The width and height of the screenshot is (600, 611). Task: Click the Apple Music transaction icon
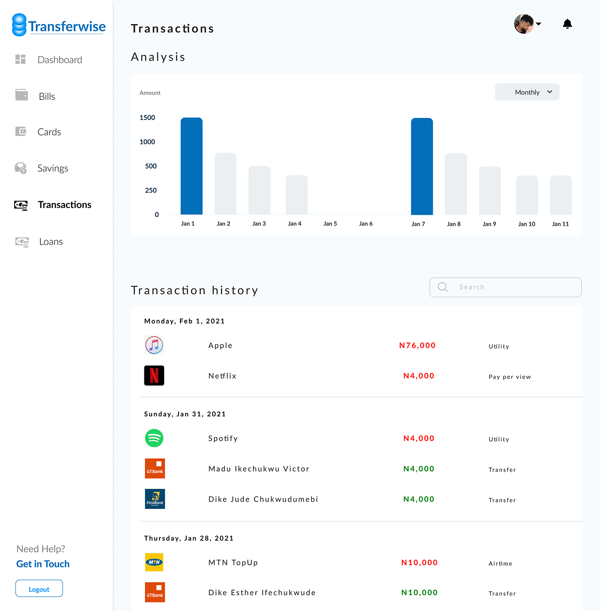[154, 345]
